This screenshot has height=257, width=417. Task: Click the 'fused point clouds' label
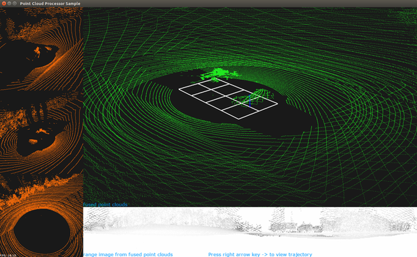pos(105,204)
